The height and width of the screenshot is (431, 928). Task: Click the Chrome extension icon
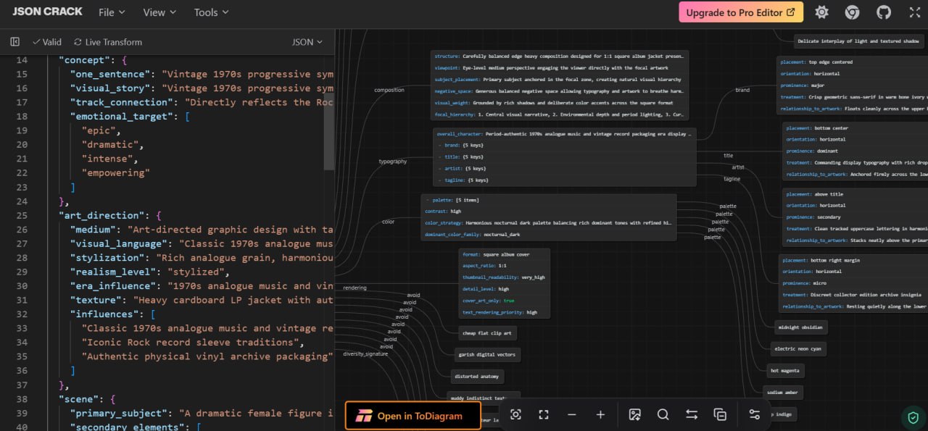point(852,12)
